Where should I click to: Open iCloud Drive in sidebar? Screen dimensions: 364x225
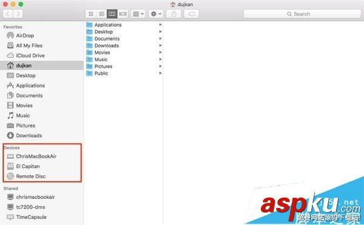(42, 55)
